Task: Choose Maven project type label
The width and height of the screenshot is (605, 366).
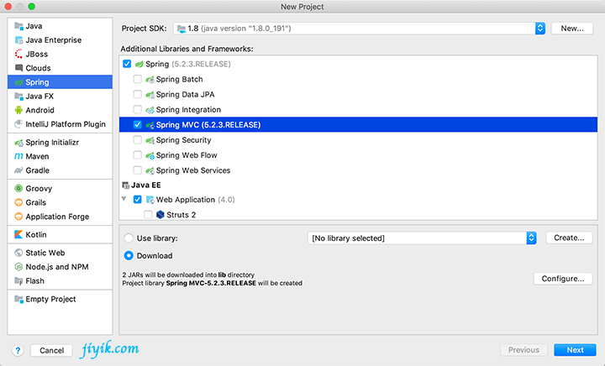Action: tap(37, 156)
